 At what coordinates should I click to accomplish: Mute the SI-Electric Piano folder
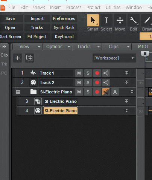pos(79,92)
